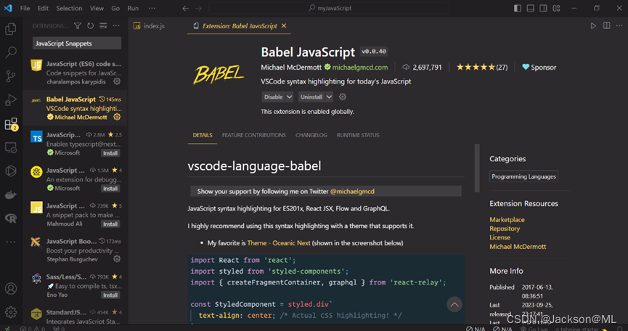Open the Run and Debug view
The height and width of the screenshot is (331, 628).
[11, 99]
